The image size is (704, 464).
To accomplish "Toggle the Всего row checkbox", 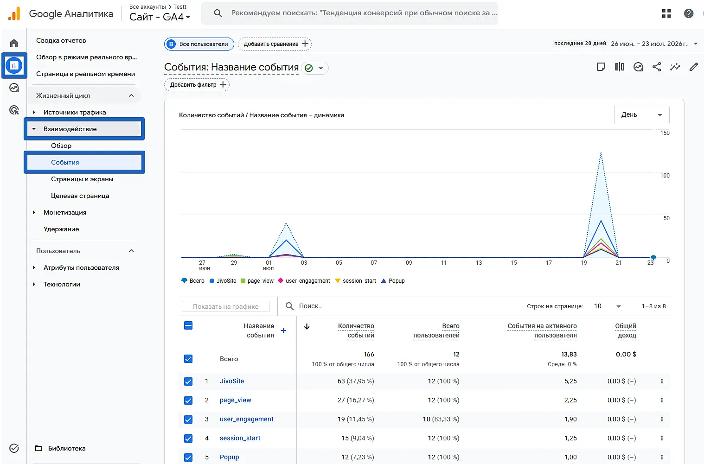I will (188, 359).
